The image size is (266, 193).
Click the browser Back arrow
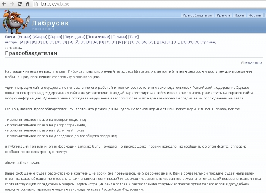(4, 4)
